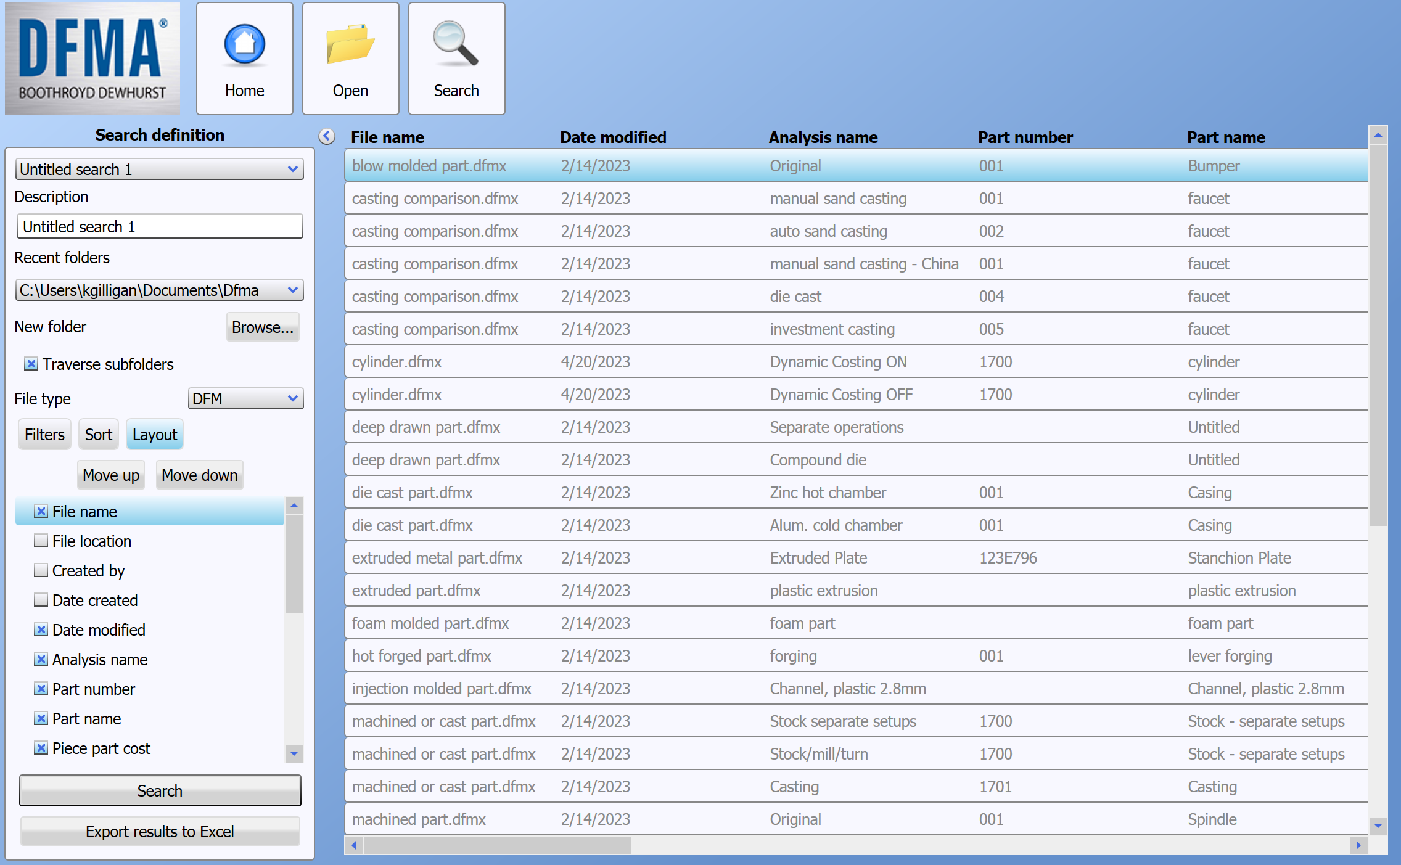The image size is (1401, 865).
Task: Click results vertical scrollbar up arrow
Action: click(1378, 134)
